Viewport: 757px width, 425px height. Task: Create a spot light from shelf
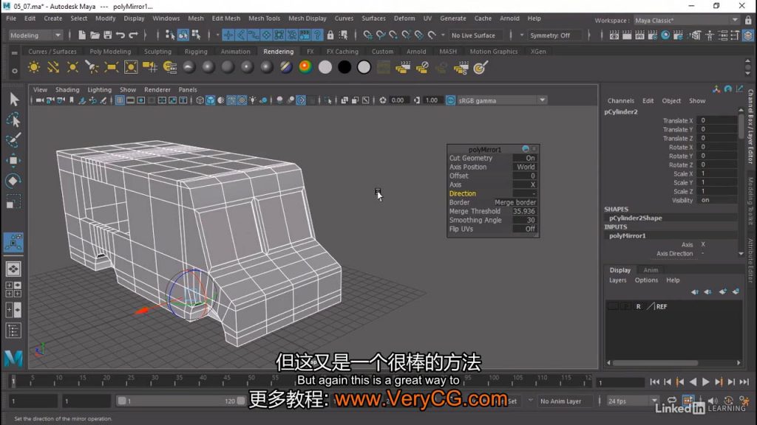pyautogui.click(x=92, y=67)
